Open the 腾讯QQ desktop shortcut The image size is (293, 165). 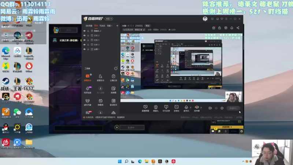[5, 128]
